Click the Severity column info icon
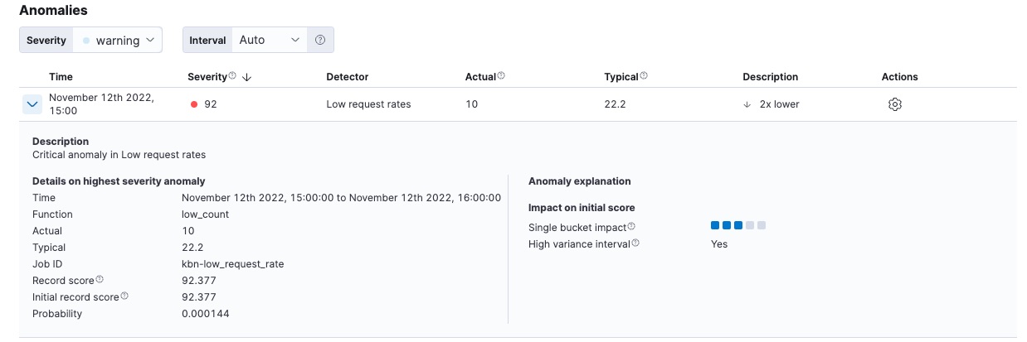1027x342 pixels. 232,76
